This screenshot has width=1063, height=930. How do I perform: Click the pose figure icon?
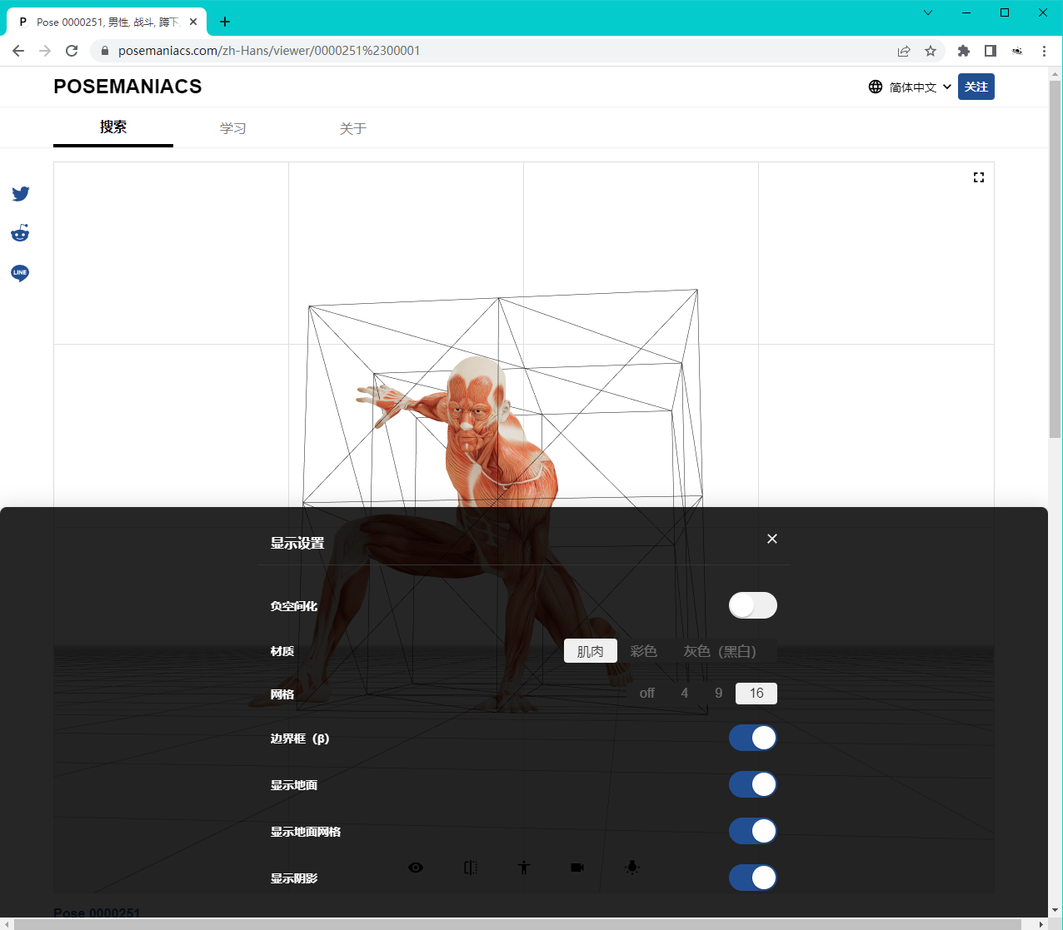tap(524, 868)
